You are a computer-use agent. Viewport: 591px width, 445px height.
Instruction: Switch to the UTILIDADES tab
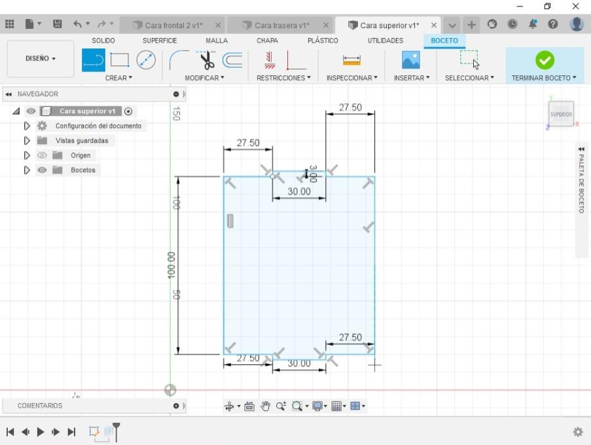(x=385, y=41)
